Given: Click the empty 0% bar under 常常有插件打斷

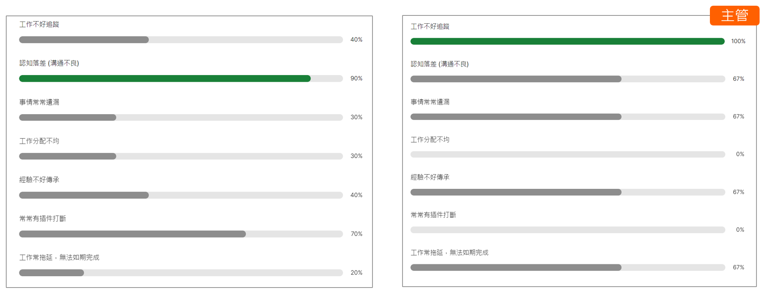Looking at the screenshot, I should tap(567, 230).
